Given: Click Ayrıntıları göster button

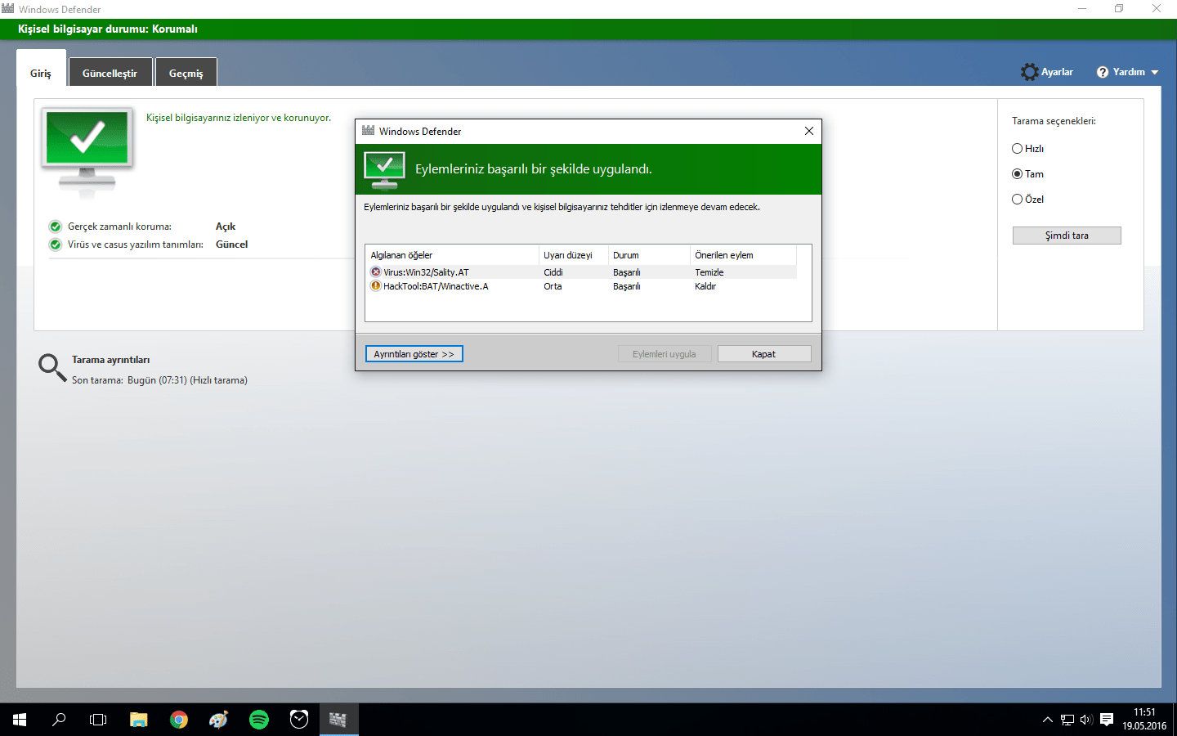Looking at the screenshot, I should [x=414, y=354].
